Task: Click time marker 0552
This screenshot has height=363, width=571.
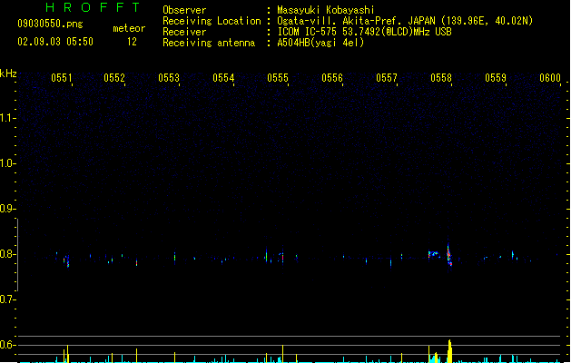Action: coord(114,78)
